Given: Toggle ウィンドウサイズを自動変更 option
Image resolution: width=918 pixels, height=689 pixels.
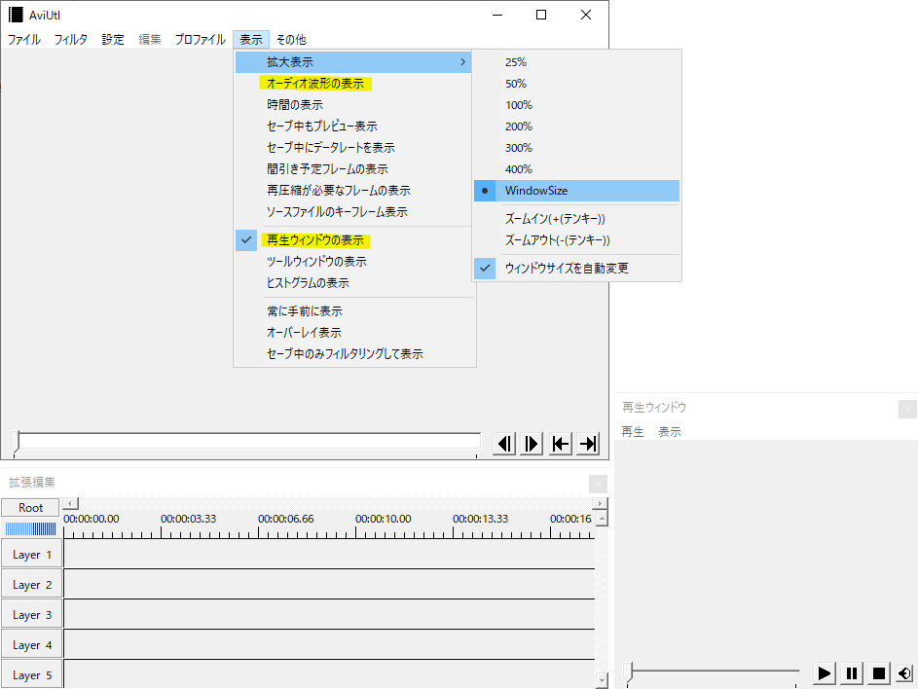Looking at the screenshot, I should (x=576, y=269).
